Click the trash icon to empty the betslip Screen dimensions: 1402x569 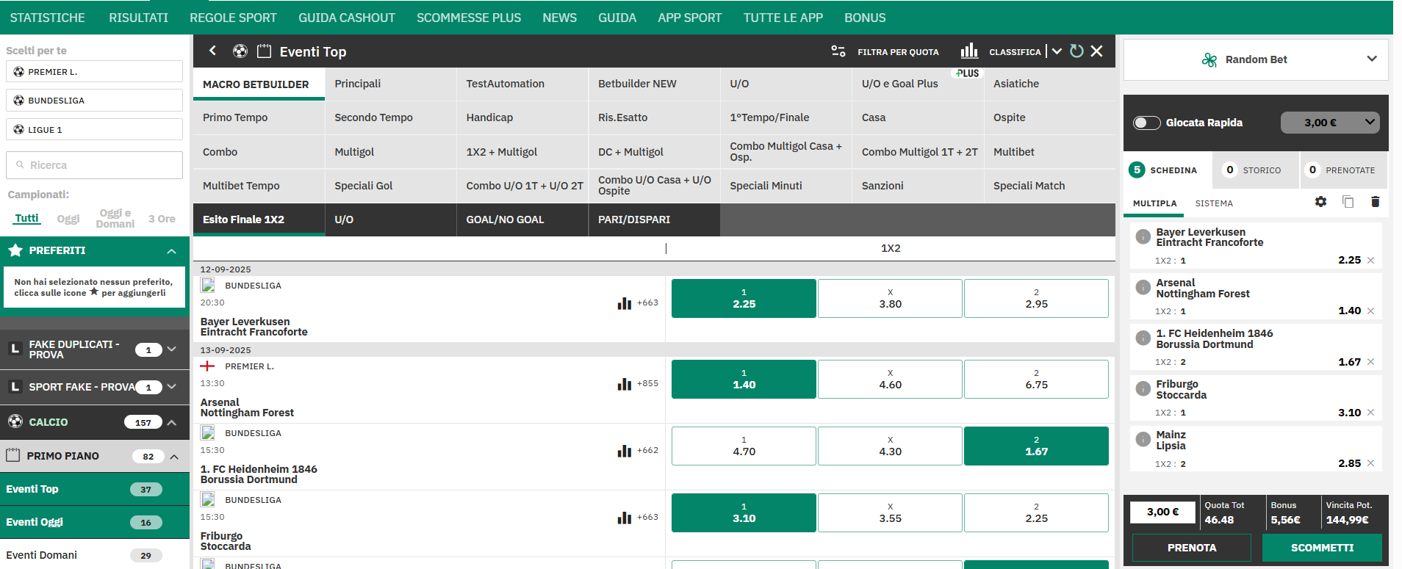(1375, 202)
